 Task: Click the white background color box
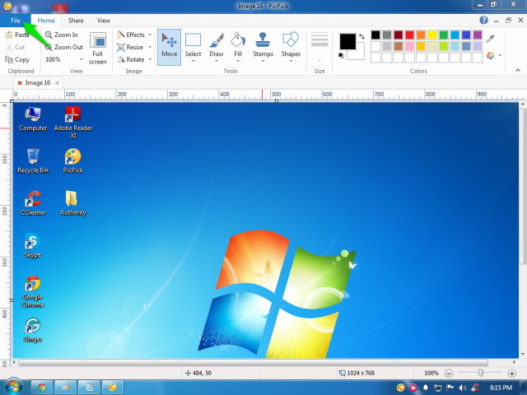tap(359, 55)
